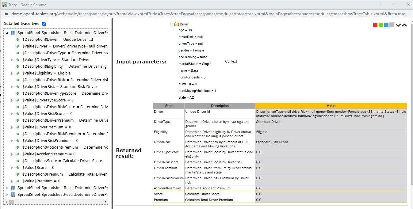Click the Context link
The image size is (413, 209).
231,61
